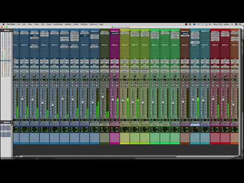The image size is (244, 183).
Task: Open output path selector on brown track
Action: 185,62
